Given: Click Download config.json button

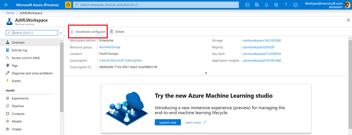Looking at the screenshot, I should (88, 32).
